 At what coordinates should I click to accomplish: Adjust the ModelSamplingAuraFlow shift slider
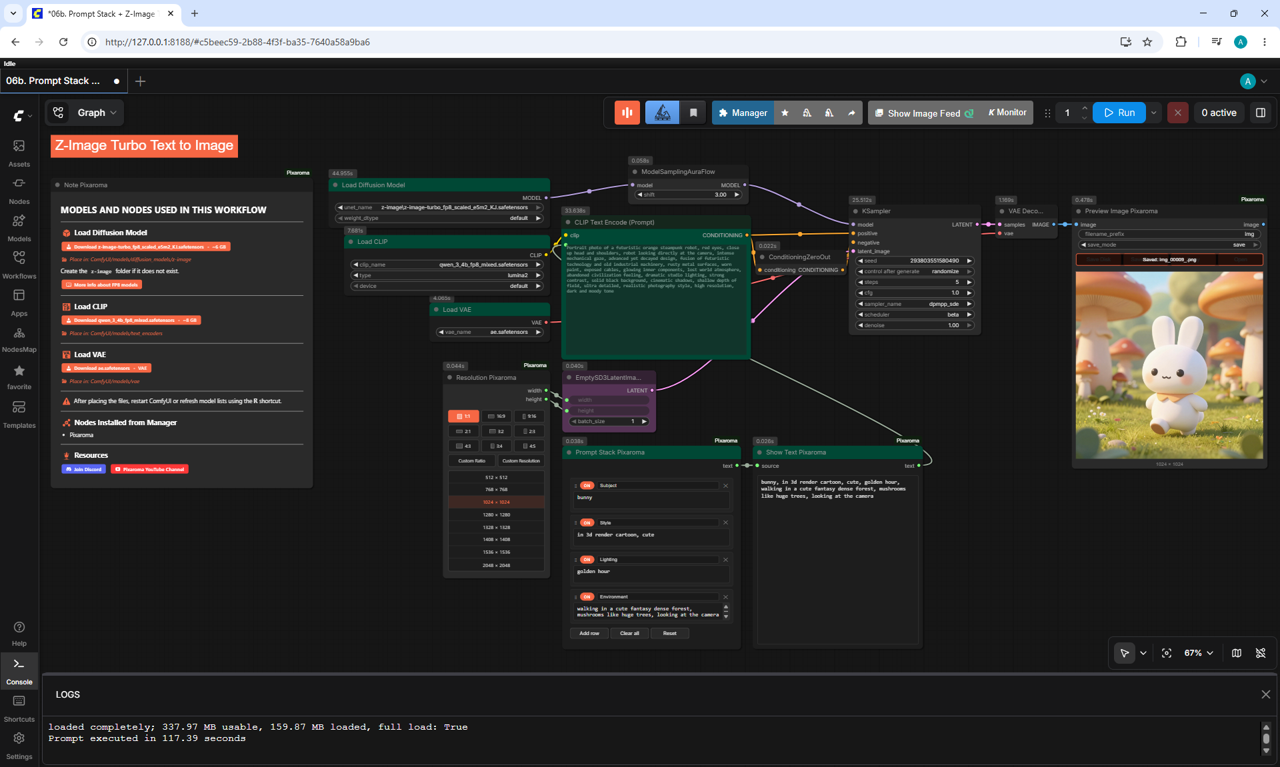(689, 195)
